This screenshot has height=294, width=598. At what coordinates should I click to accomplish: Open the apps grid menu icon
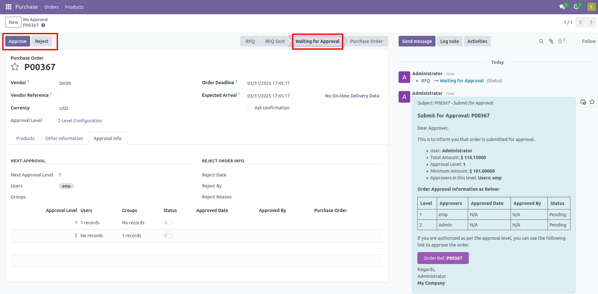tap(9, 7)
